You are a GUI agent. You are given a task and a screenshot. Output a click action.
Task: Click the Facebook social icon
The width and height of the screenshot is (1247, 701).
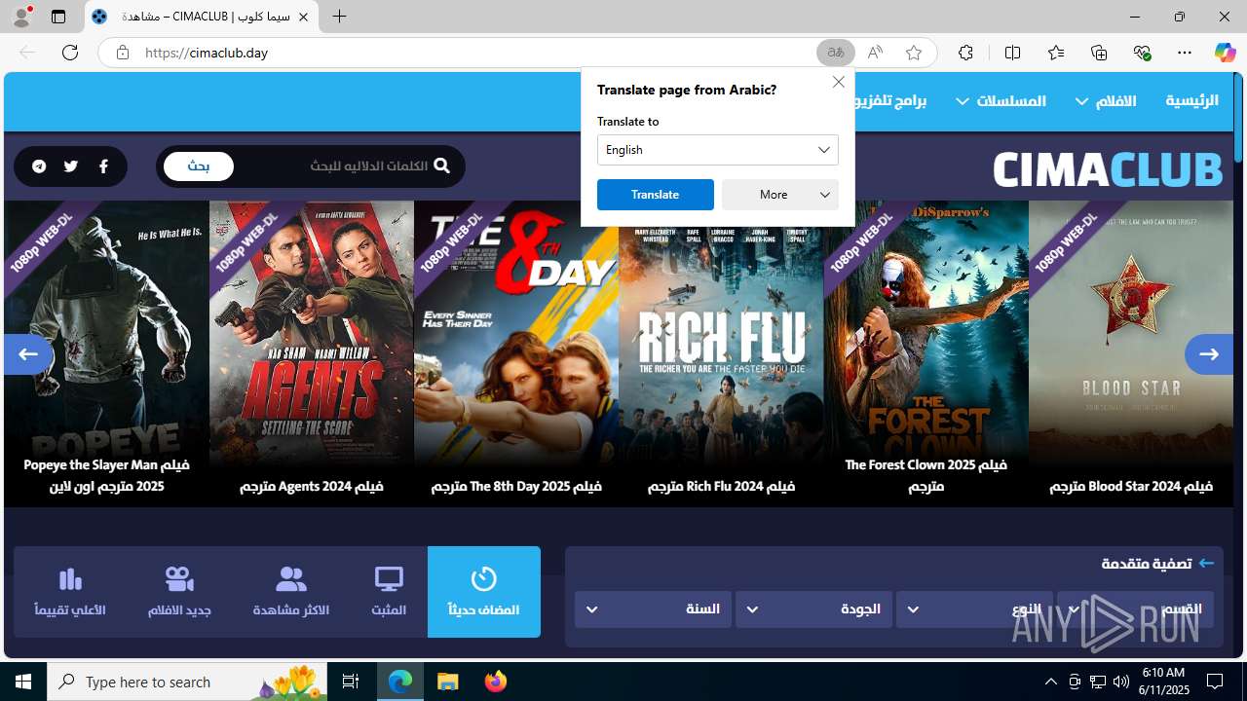103,166
